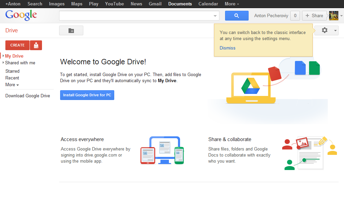Expand the More list in sidebar
344x202 pixels.
coord(12,85)
